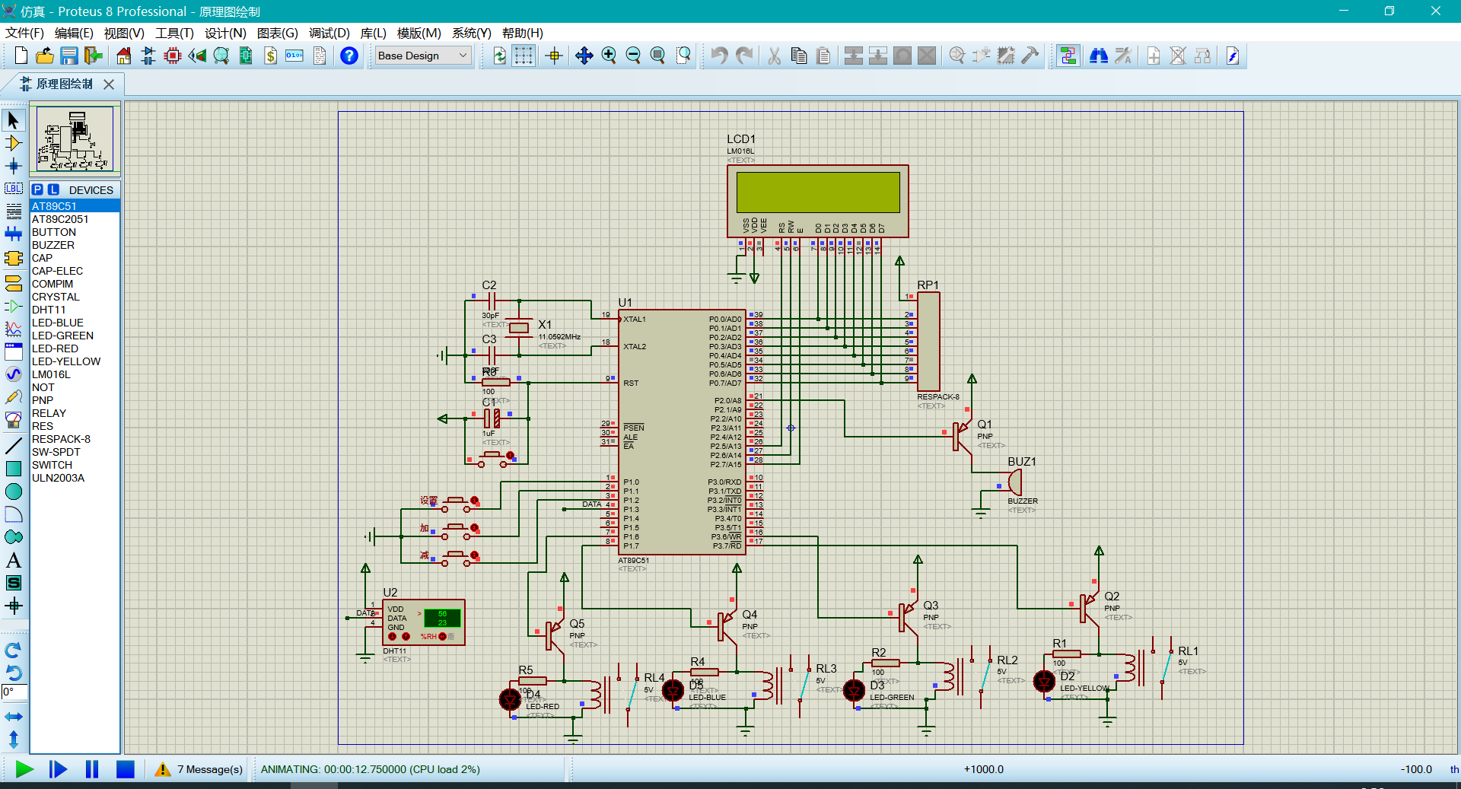Open the 编辑(E) menu
The image size is (1461, 789).
pyautogui.click(x=74, y=33)
